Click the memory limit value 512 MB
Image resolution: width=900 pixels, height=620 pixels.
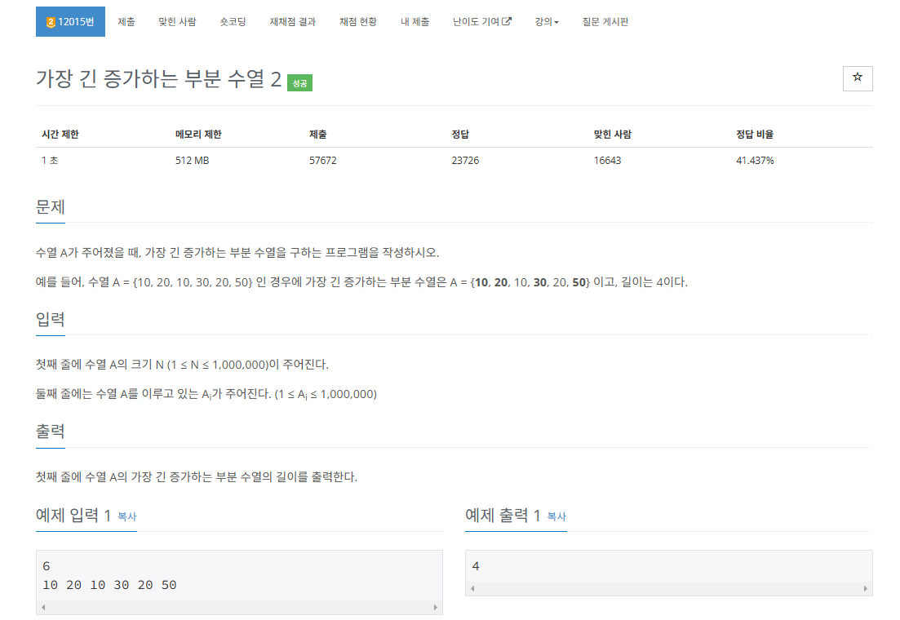tap(193, 161)
